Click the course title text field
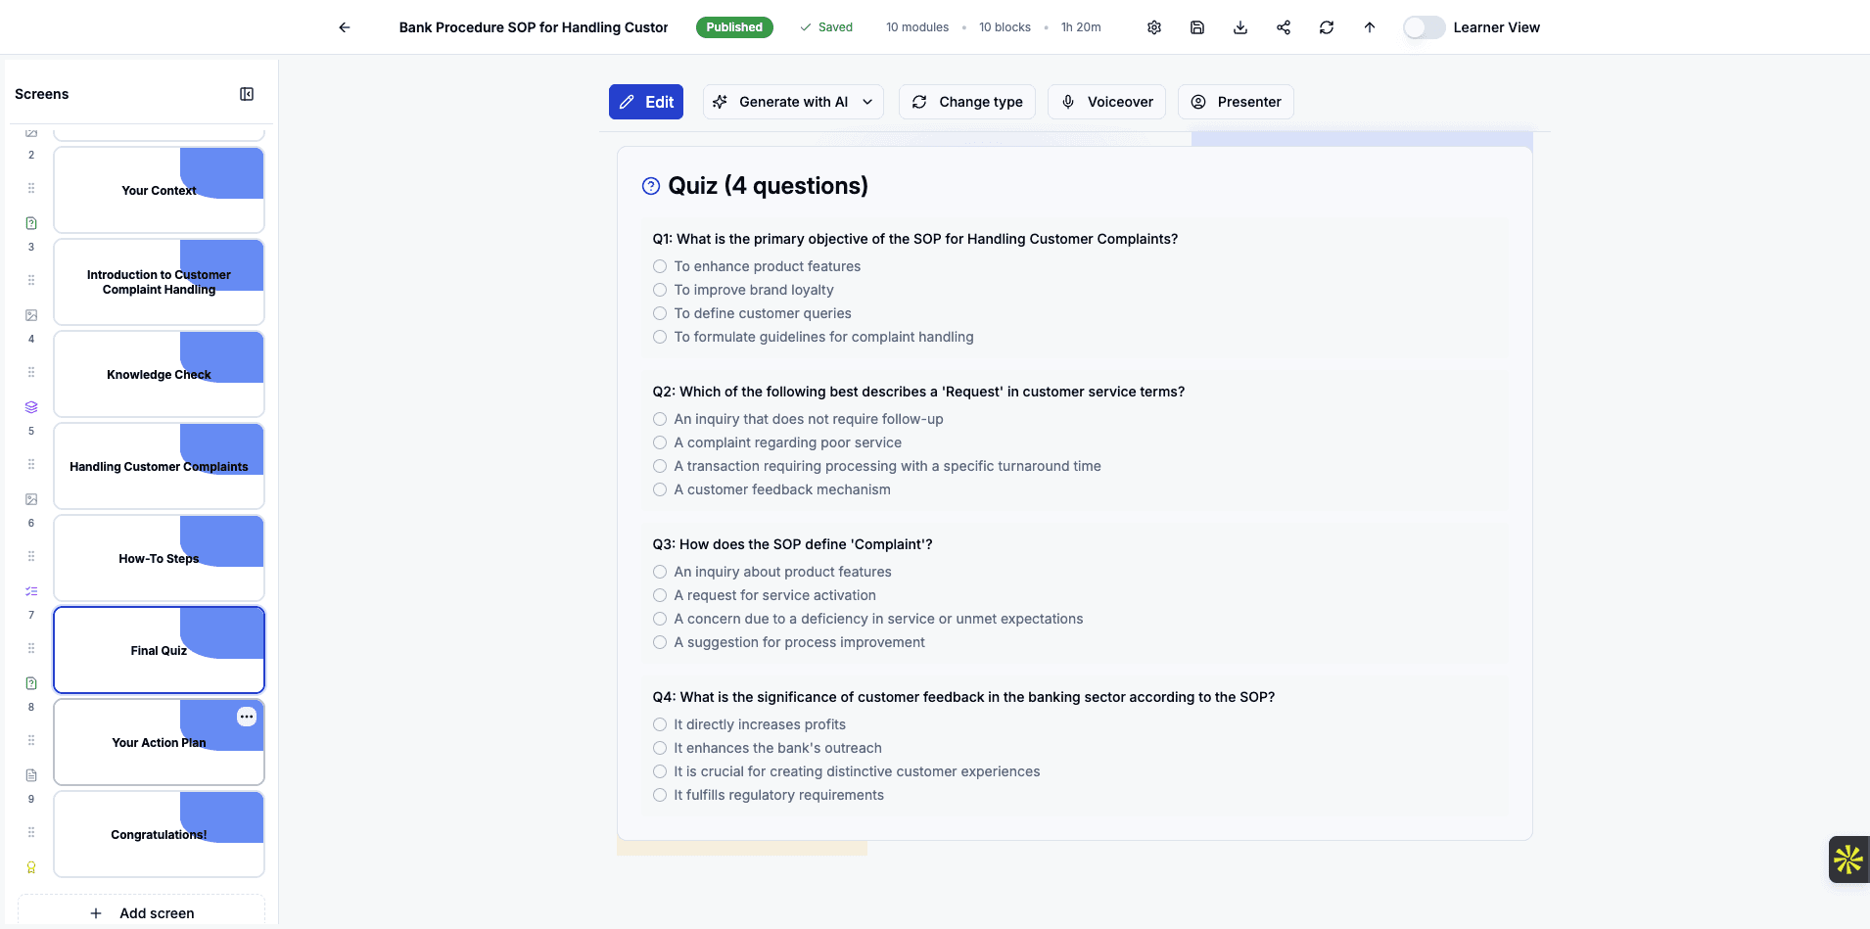The height and width of the screenshot is (929, 1870). 534,27
